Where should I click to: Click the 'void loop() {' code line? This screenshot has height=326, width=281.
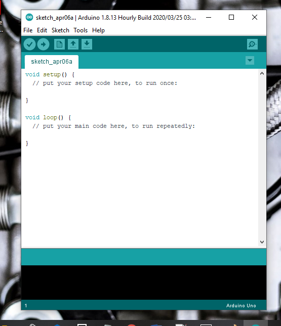(x=48, y=118)
